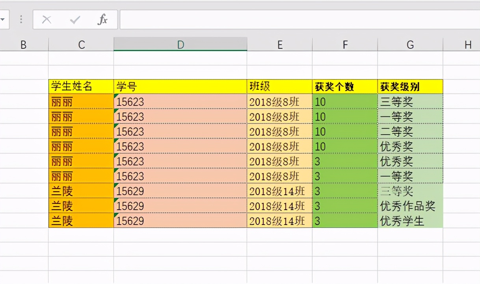
Task: Click the three-dot formula bar handle
Action: [21, 20]
